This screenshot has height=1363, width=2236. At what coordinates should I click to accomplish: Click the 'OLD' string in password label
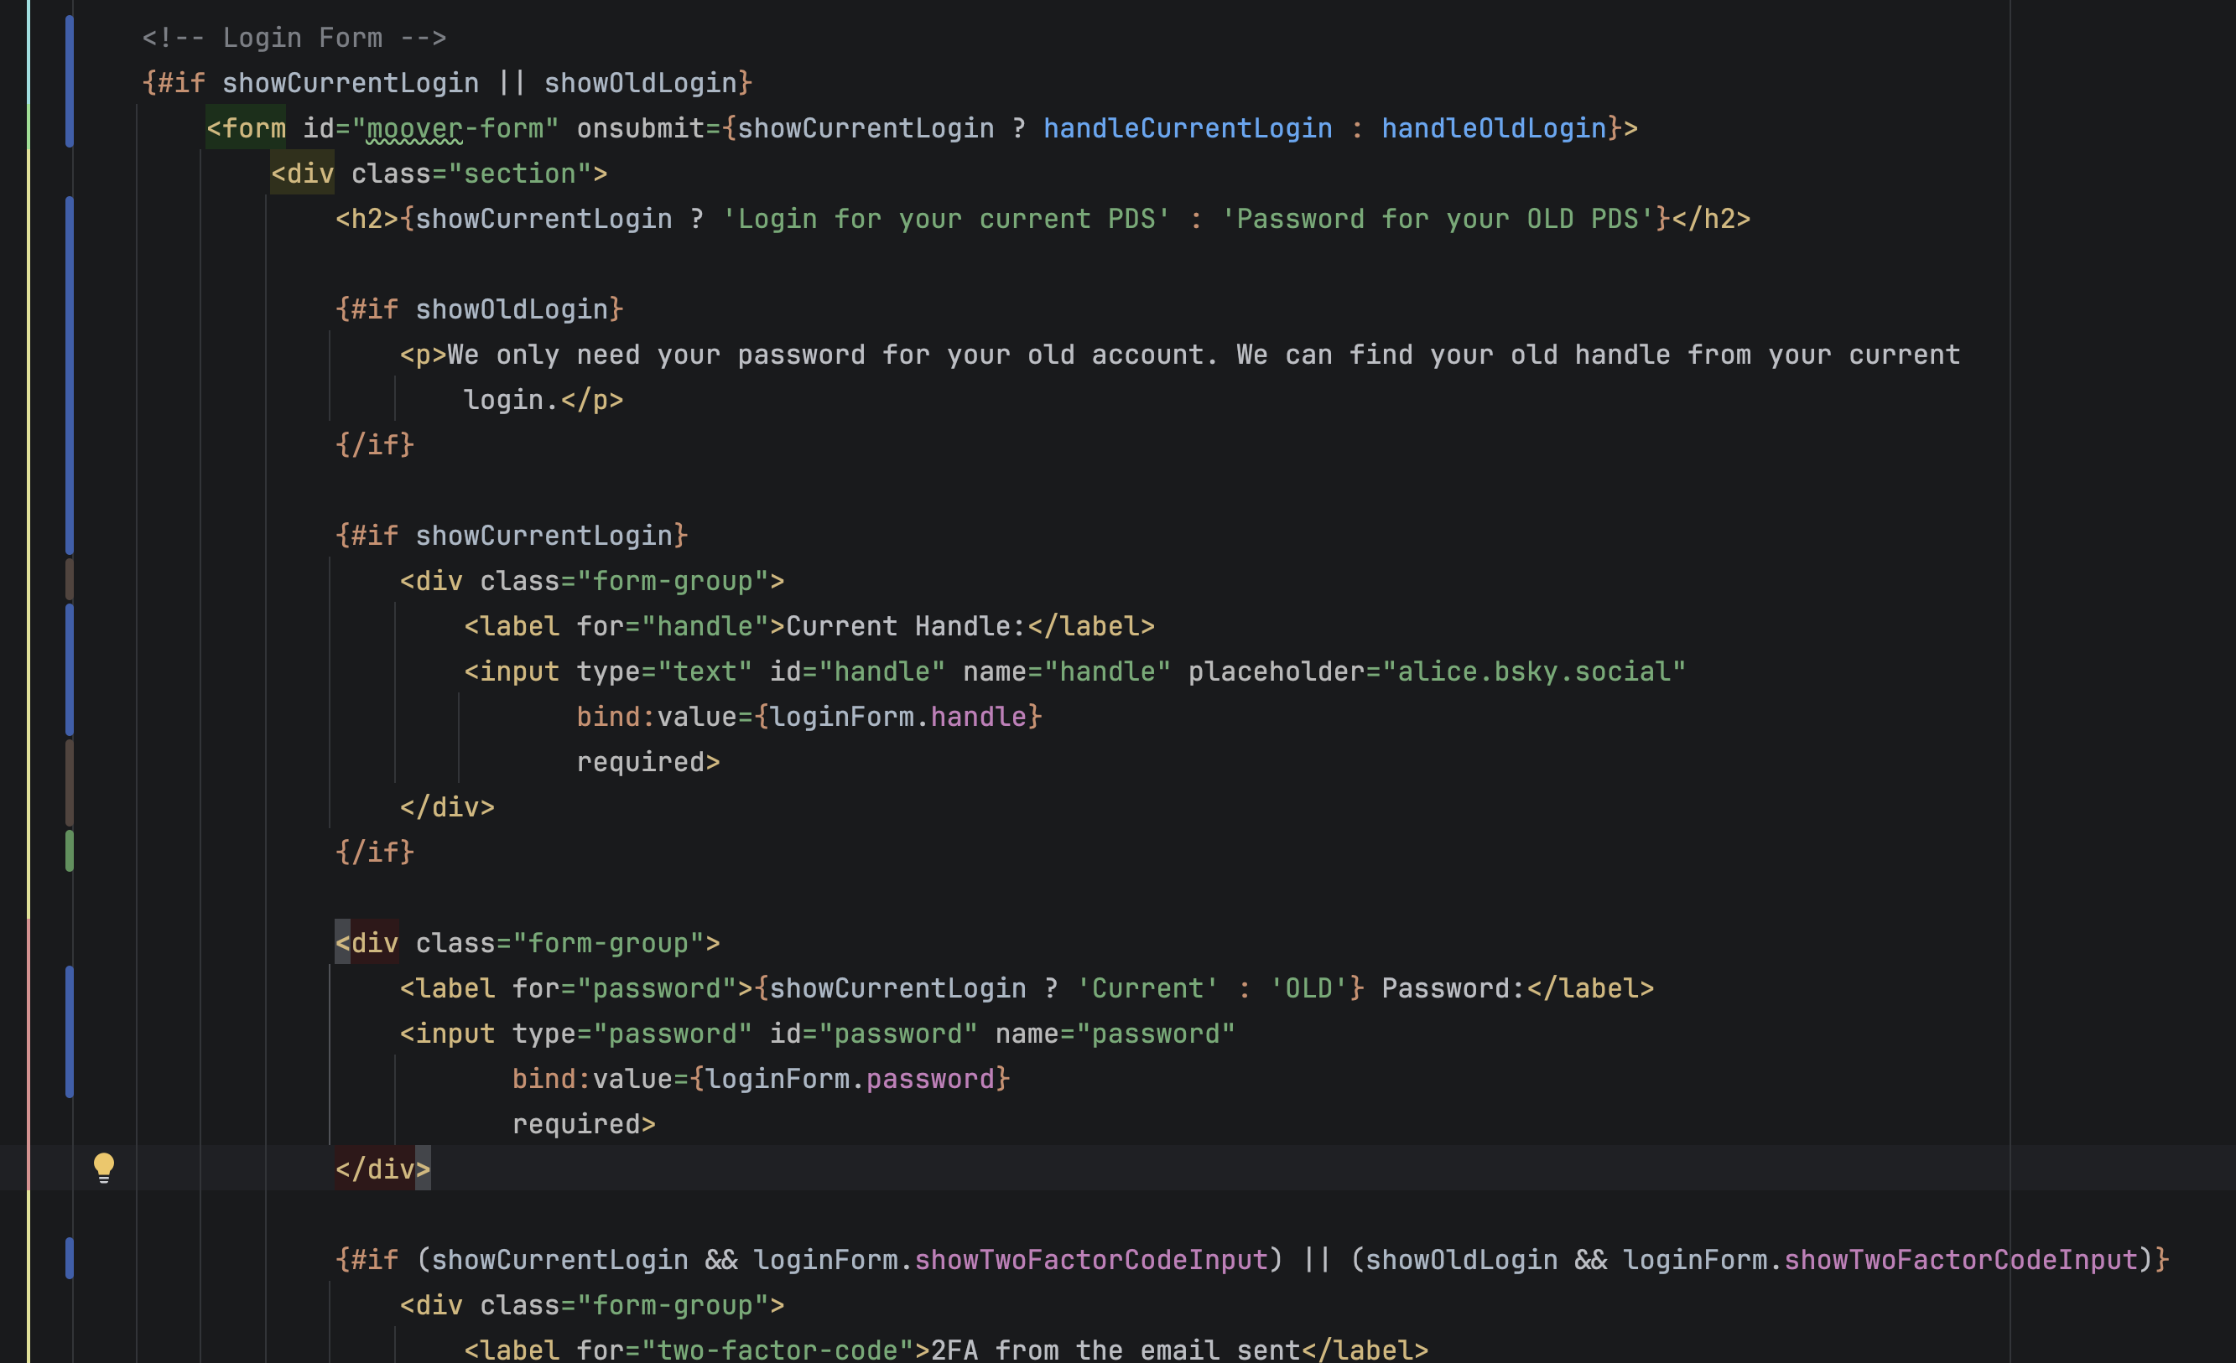[1308, 987]
